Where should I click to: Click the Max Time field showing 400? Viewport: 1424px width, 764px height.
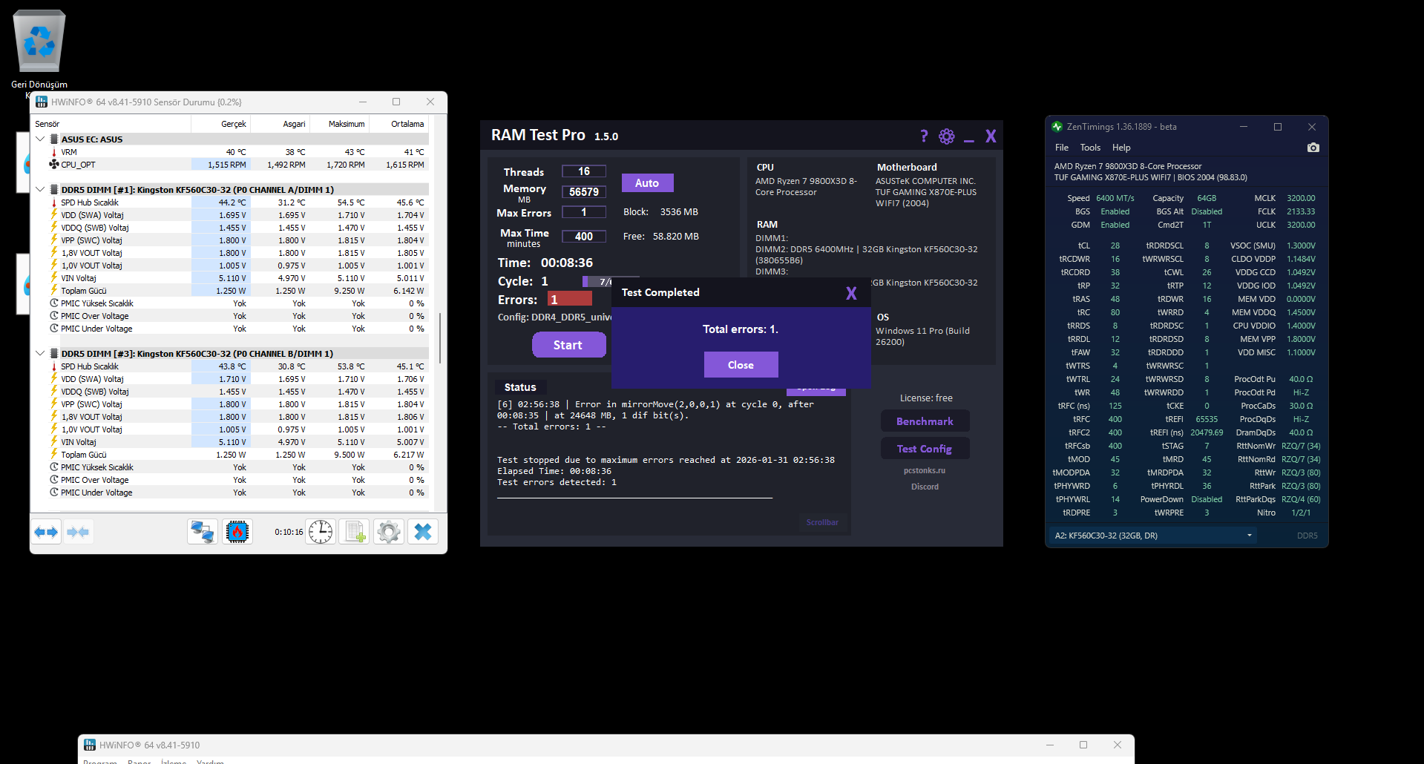pyautogui.click(x=584, y=237)
